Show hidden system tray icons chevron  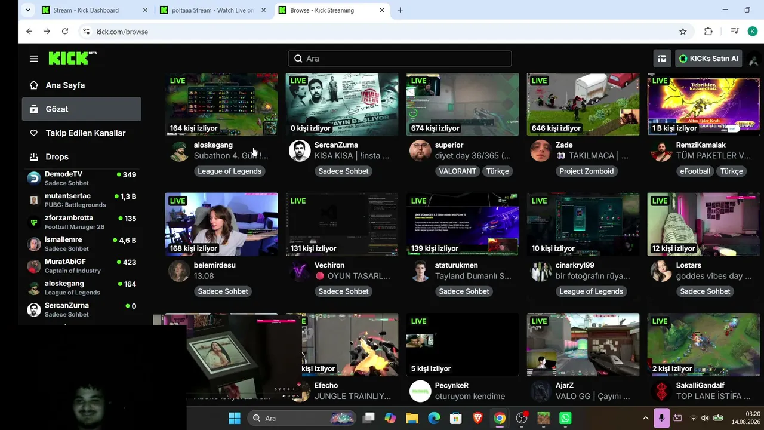645,418
